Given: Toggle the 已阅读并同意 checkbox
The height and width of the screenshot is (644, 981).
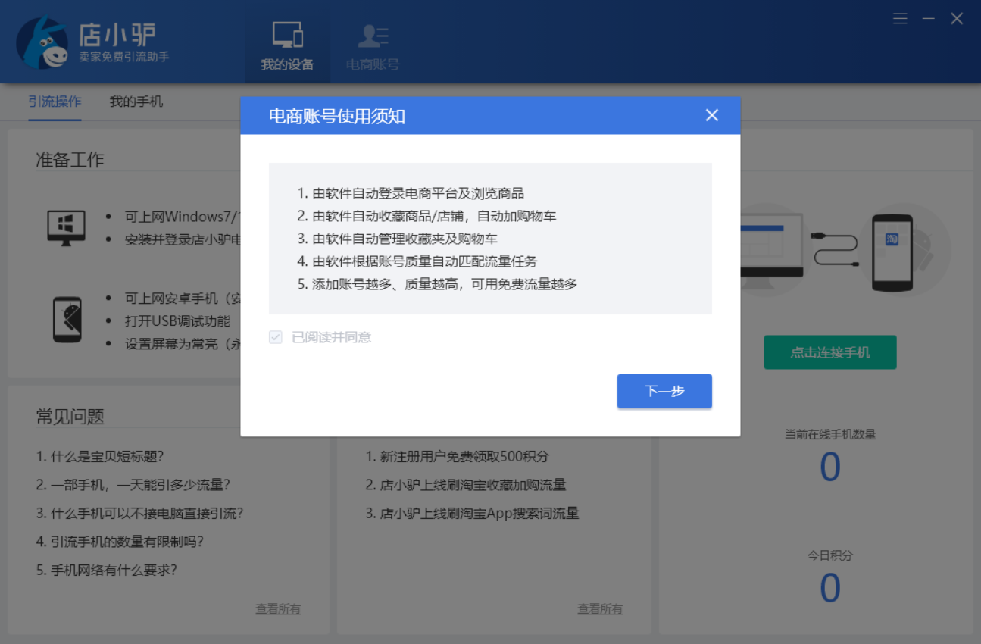Looking at the screenshot, I should click(x=274, y=337).
